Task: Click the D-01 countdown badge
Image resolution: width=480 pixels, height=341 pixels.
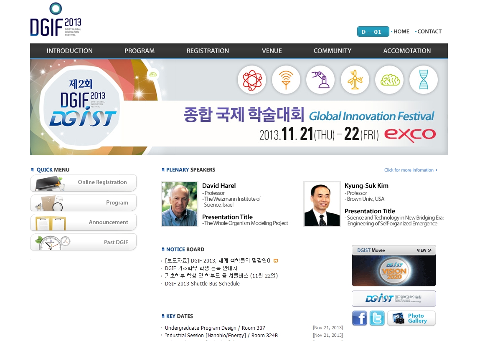Action: tap(373, 31)
